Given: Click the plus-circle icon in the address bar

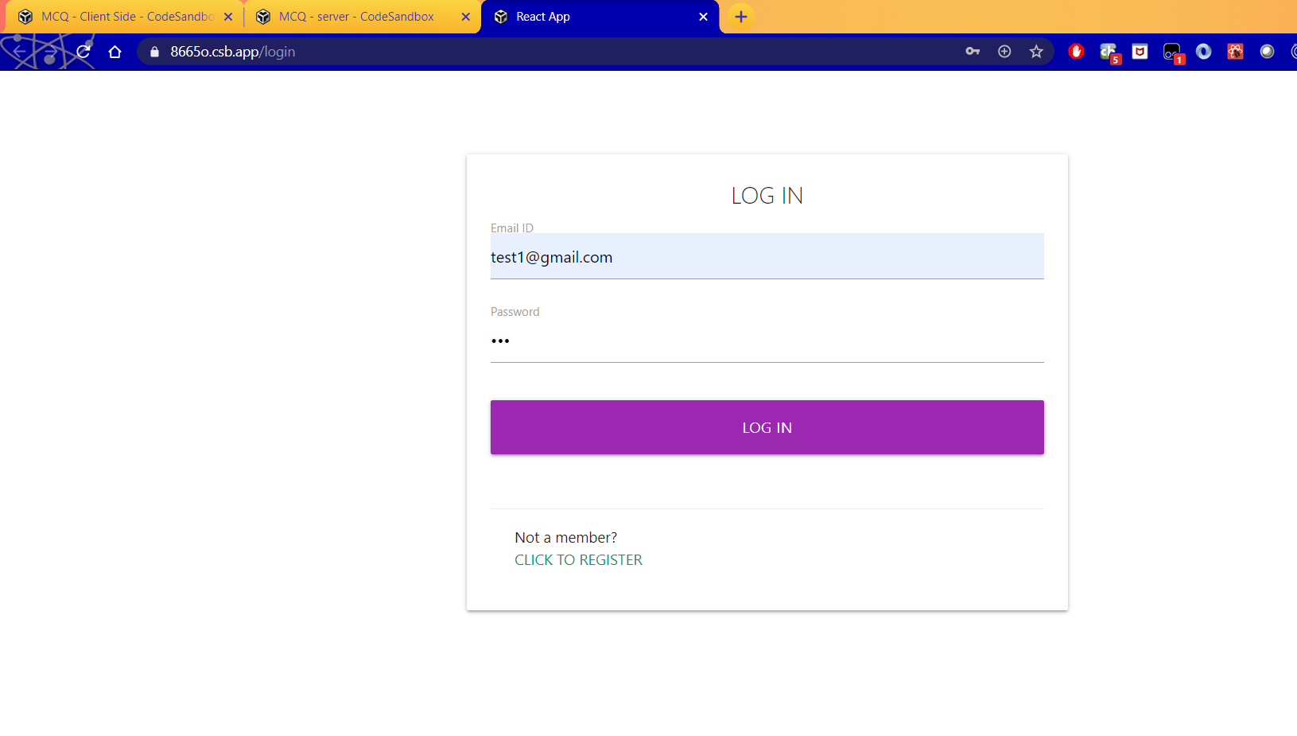Looking at the screenshot, I should (x=1004, y=51).
